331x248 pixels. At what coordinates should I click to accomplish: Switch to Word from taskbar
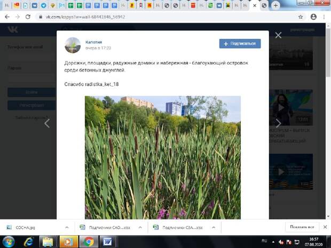tap(108, 242)
